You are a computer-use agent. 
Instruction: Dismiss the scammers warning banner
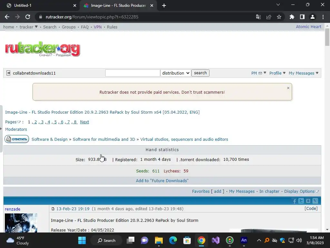coord(288,88)
